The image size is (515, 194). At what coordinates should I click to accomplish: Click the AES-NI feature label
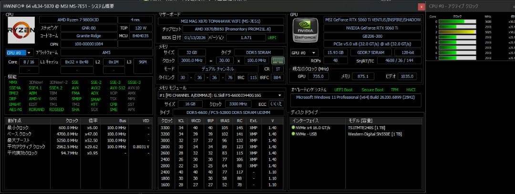[15, 110]
